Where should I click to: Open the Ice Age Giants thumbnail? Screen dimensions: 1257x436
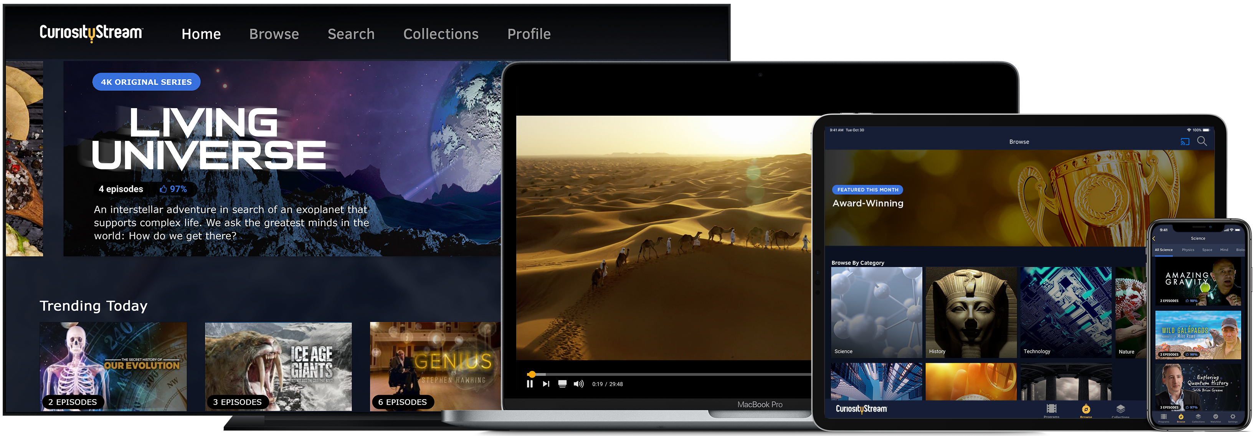[278, 366]
